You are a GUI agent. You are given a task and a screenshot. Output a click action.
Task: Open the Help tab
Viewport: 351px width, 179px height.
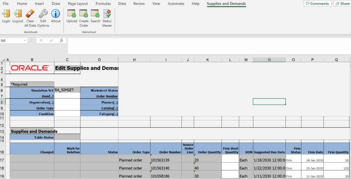196,3
